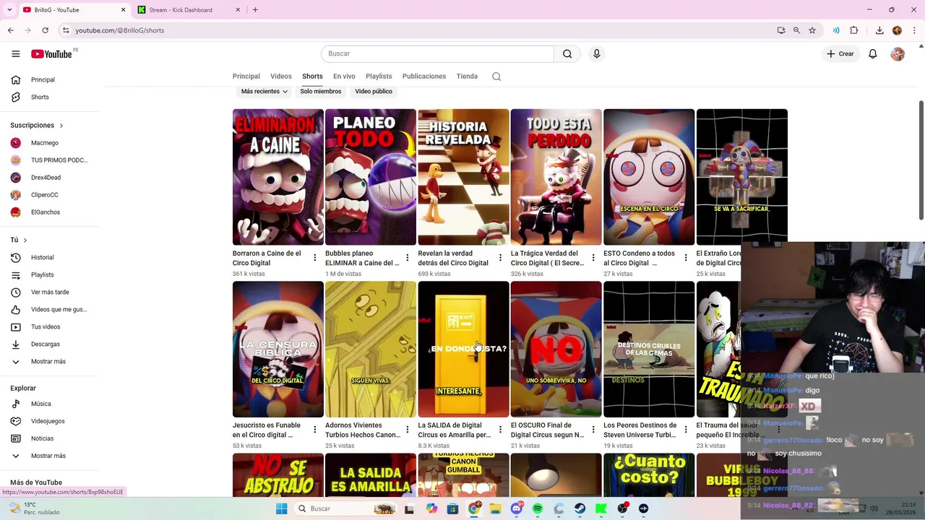Switch to 'Stream - Kick Dashboard' browser tab
The height and width of the screenshot is (520, 925).
[x=188, y=10]
